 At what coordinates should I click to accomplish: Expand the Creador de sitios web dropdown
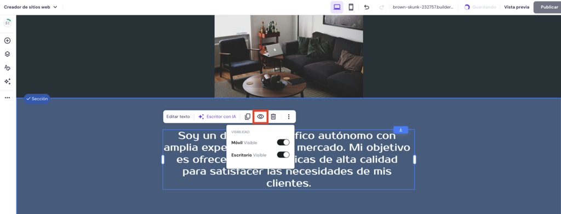tap(31, 7)
